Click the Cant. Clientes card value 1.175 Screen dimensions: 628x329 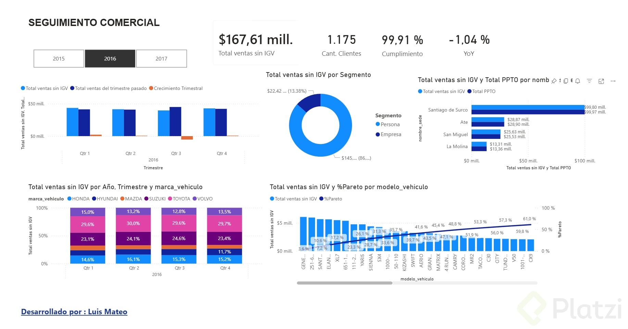coord(341,40)
